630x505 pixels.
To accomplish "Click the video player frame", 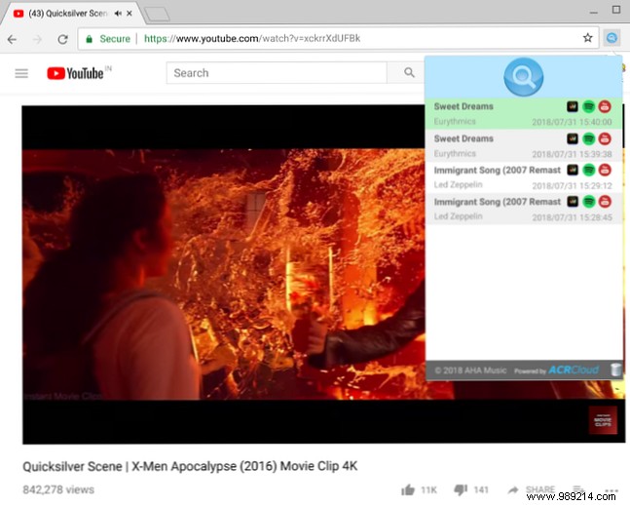I will coord(323,275).
